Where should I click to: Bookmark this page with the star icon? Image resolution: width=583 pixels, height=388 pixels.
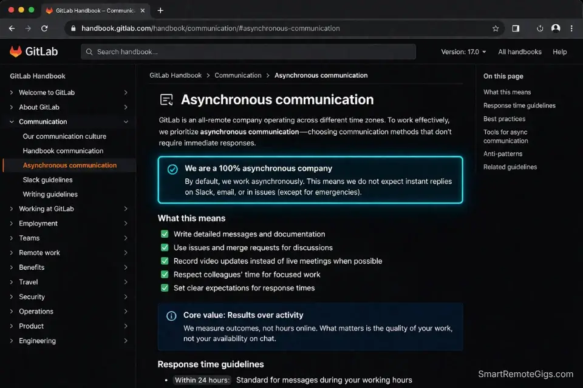pos(496,28)
